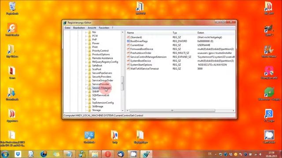This screenshot has width=282, height=158.
Task: Launch the GIMP desktop shortcut
Action: coord(269,30)
